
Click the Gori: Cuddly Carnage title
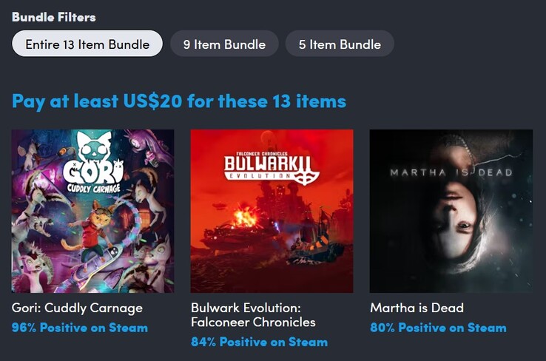77,308
